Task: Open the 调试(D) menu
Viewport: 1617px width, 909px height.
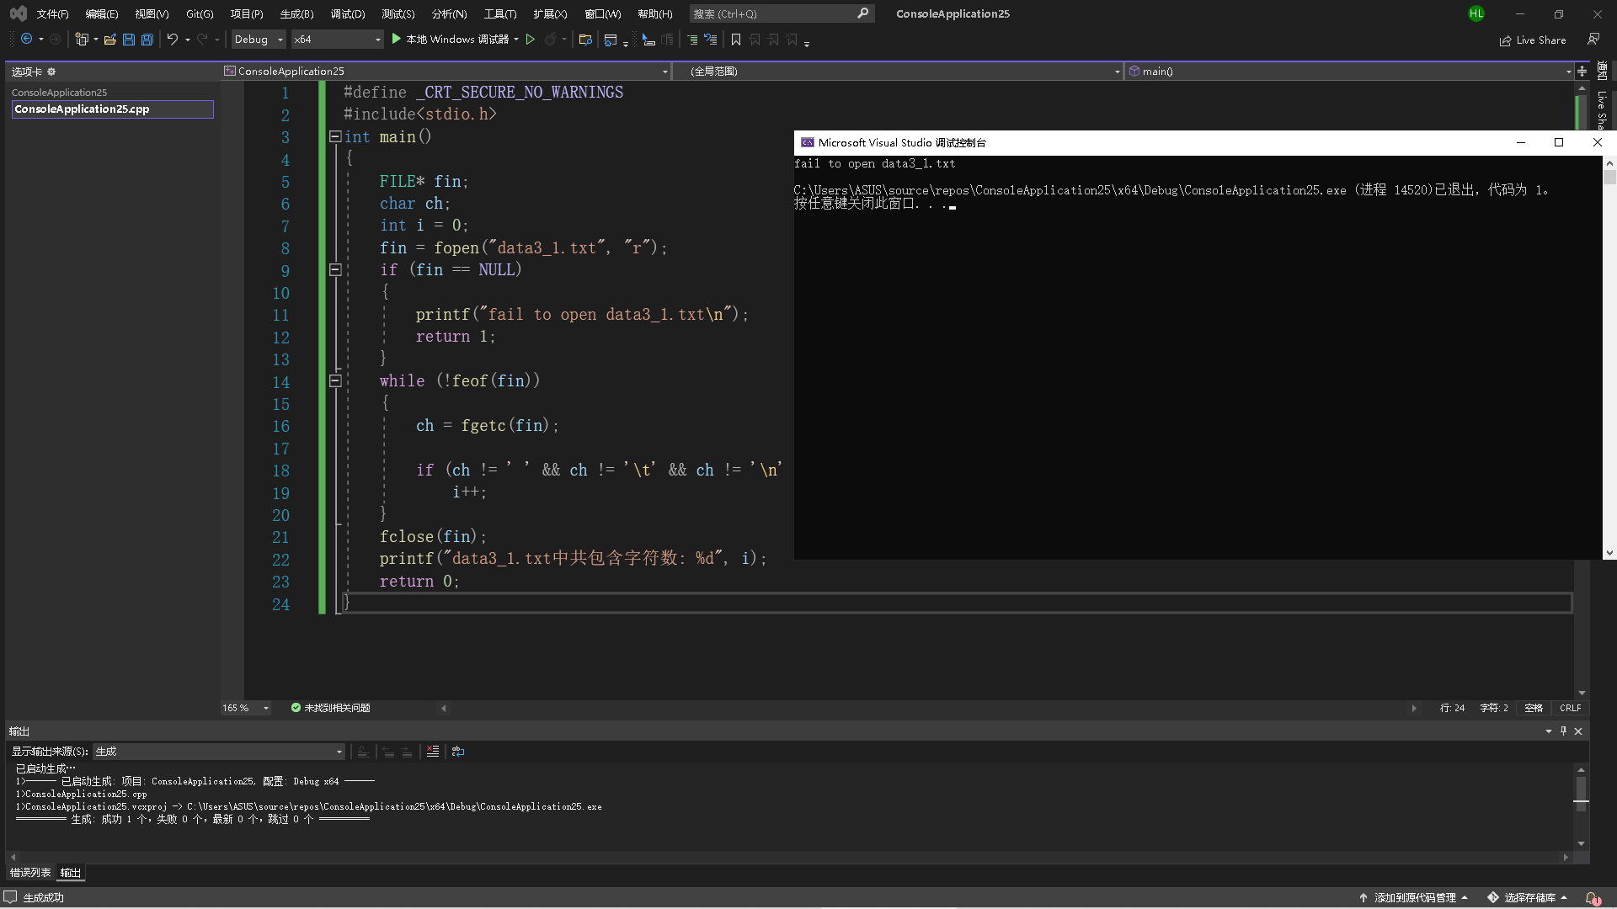Action: [347, 13]
